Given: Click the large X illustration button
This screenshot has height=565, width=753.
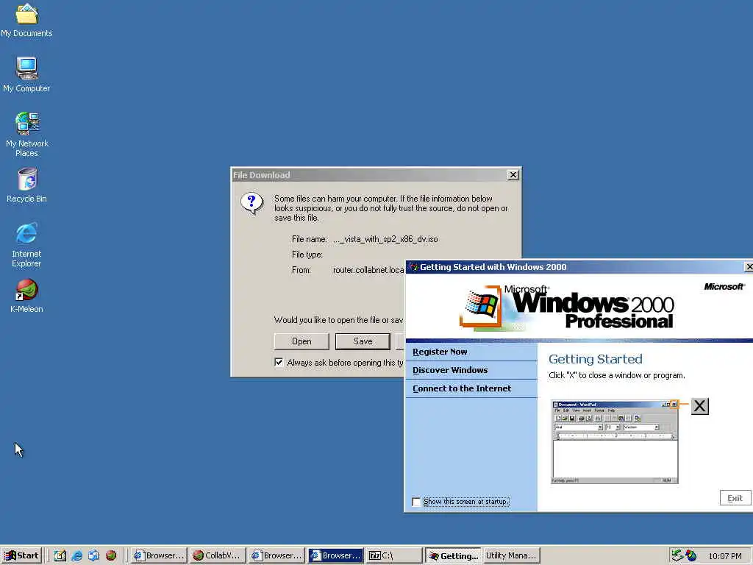Looking at the screenshot, I should coord(700,406).
